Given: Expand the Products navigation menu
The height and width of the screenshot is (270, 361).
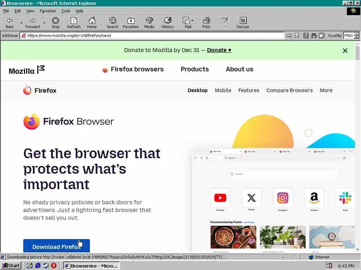Looking at the screenshot, I should [x=195, y=69].
